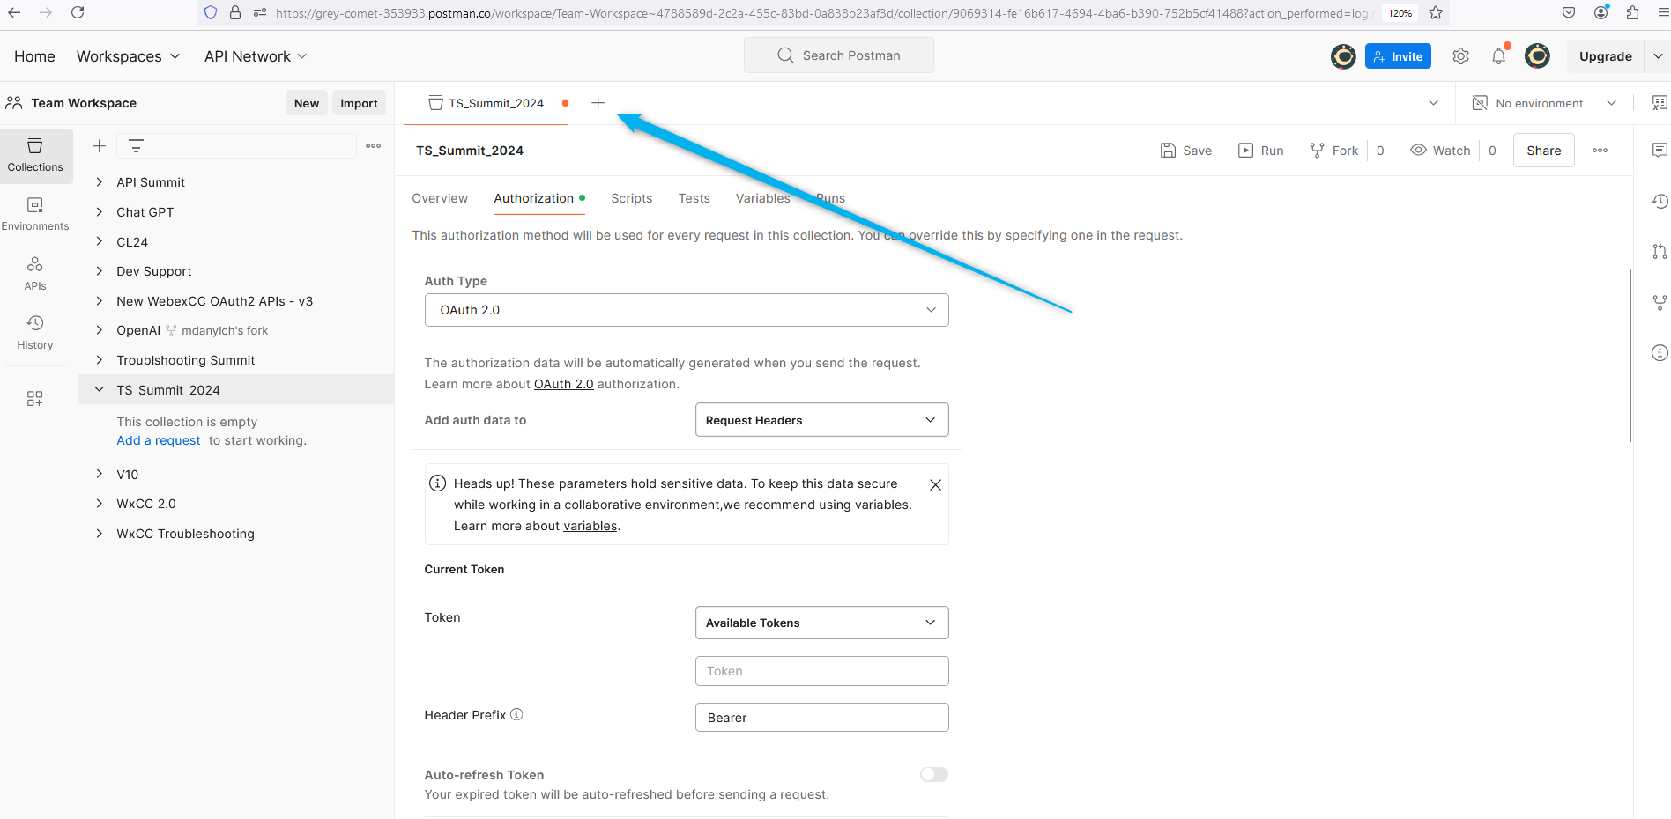Fork the collection

[x=1334, y=151]
